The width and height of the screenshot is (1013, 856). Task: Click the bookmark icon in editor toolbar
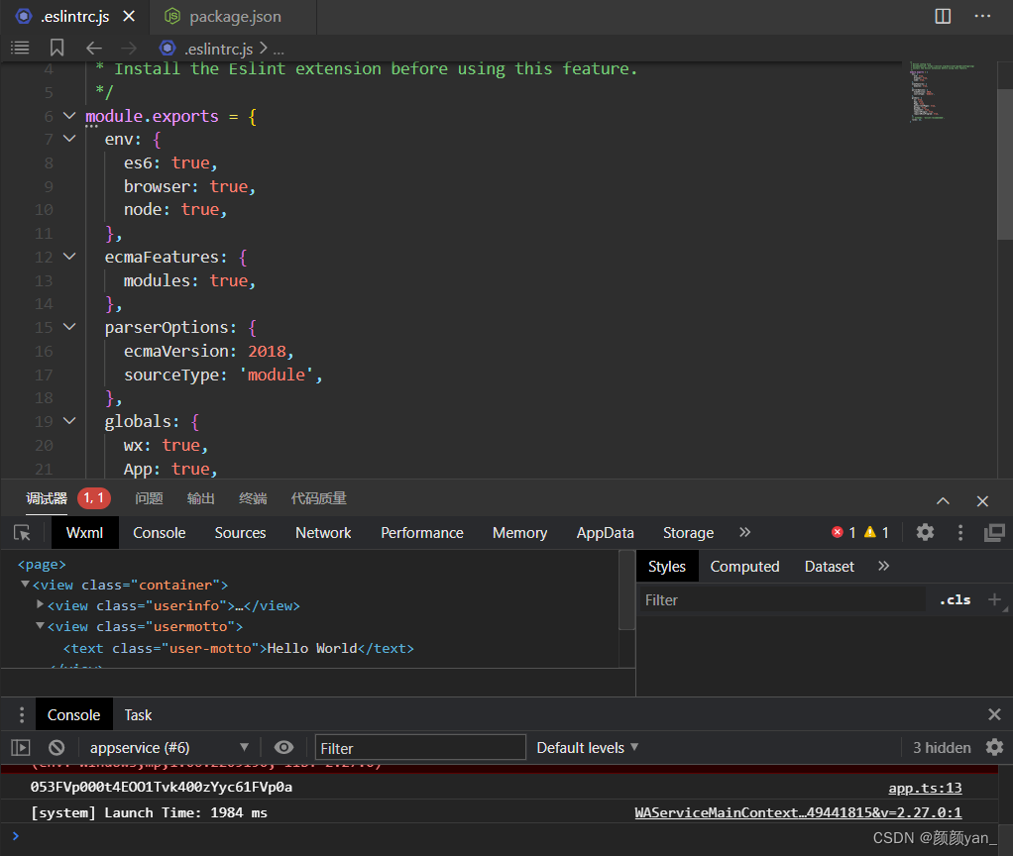pyautogui.click(x=56, y=48)
